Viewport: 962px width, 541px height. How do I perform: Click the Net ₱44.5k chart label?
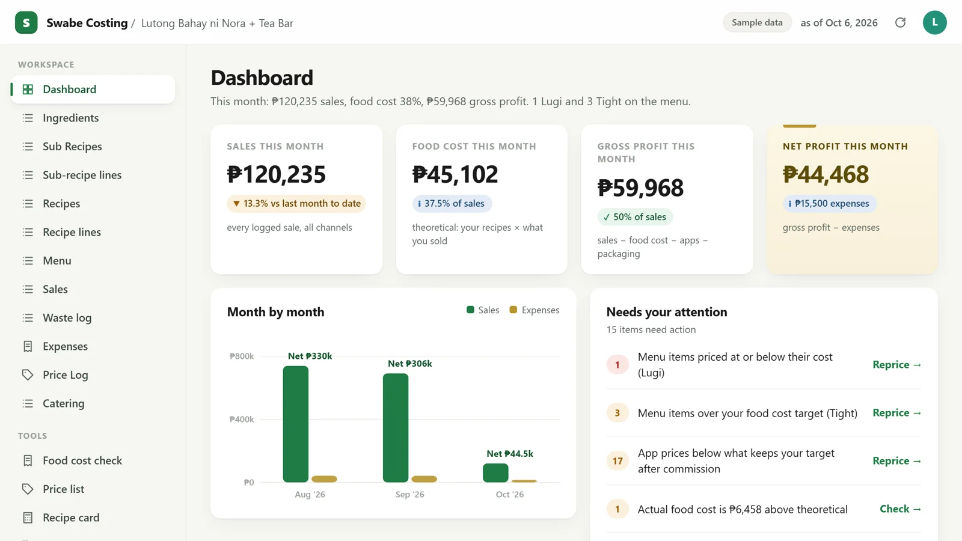(x=510, y=454)
